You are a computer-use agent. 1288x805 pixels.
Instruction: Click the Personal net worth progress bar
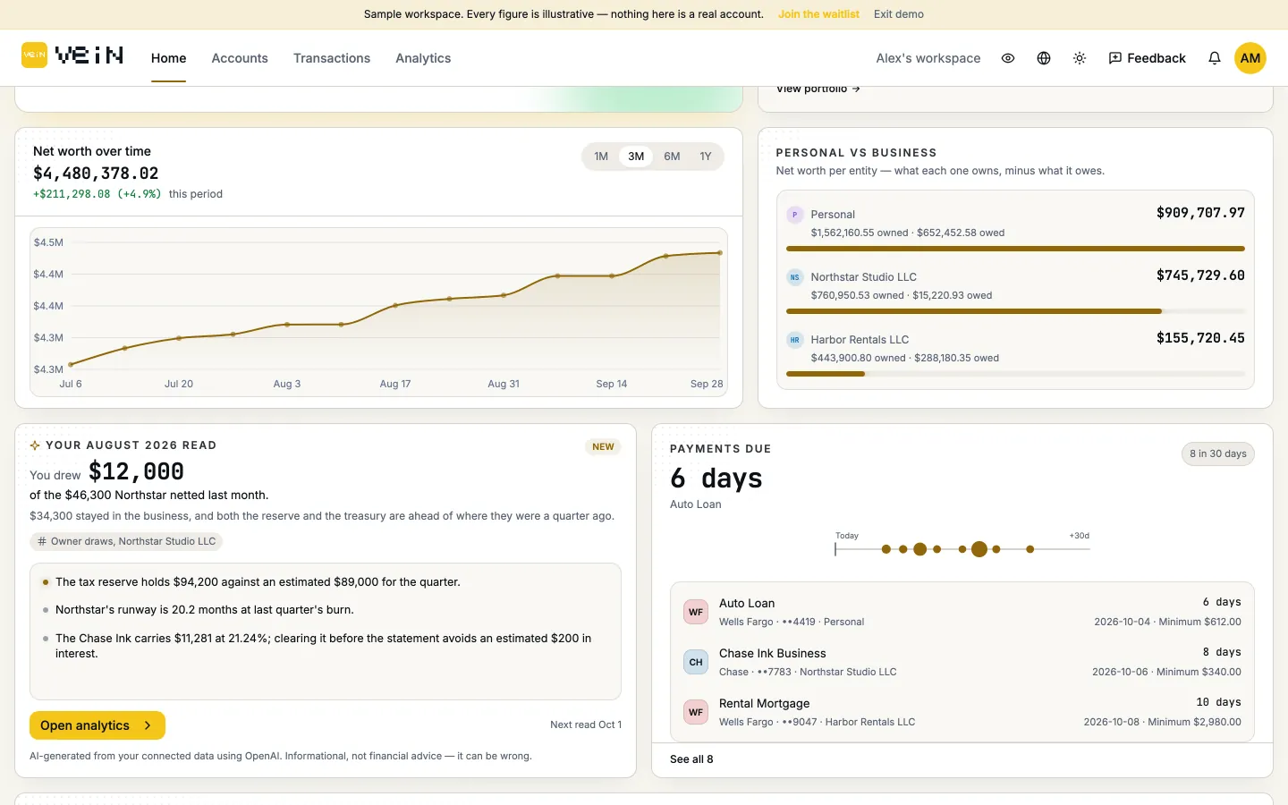tap(1015, 249)
